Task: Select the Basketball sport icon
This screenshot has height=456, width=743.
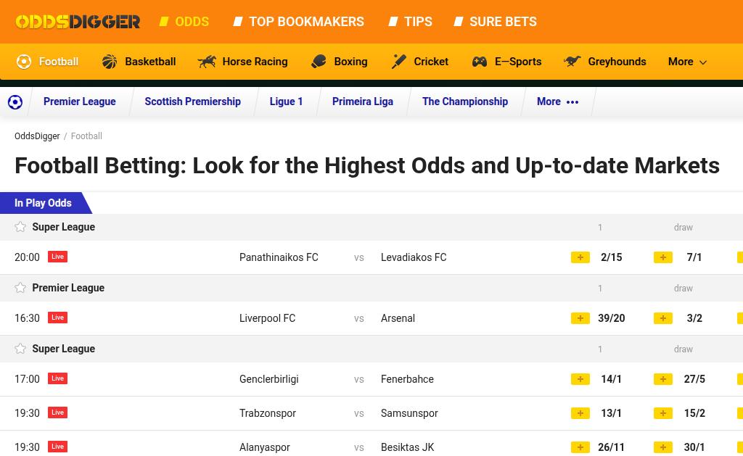Action: click(x=110, y=62)
